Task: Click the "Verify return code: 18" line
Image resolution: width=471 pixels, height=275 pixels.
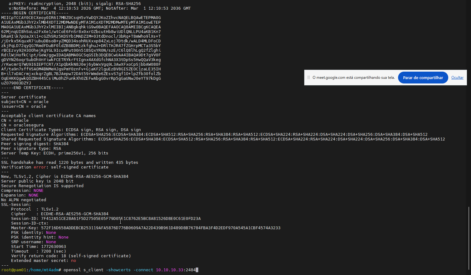Action: (x=71, y=256)
